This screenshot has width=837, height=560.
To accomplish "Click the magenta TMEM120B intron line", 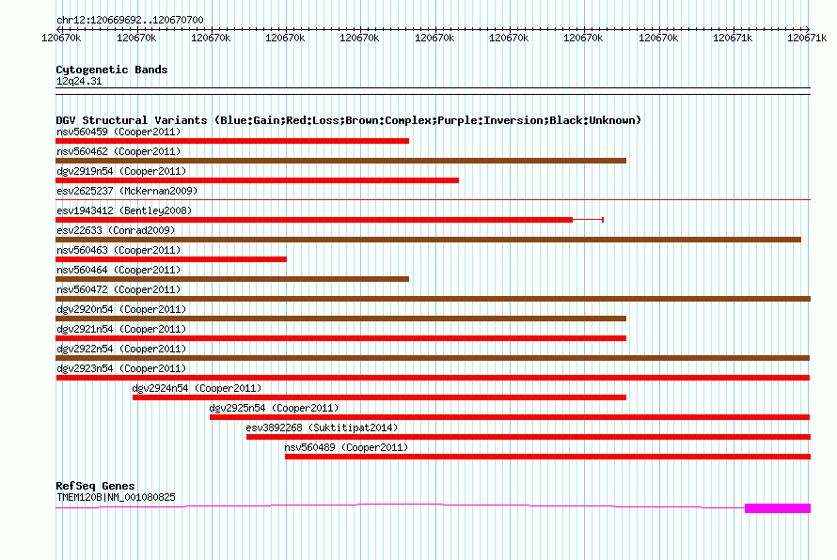I will (401, 505).
